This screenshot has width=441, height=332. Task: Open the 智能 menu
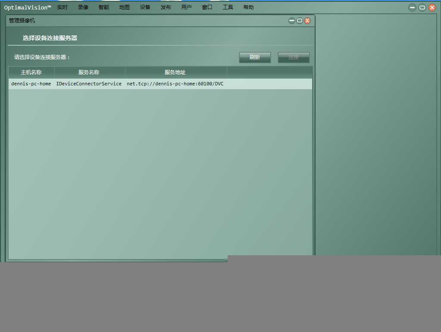(103, 7)
